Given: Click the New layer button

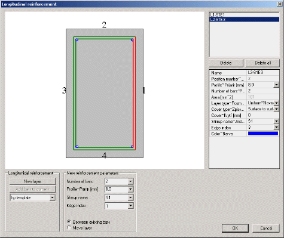Looking at the screenshot, I should 32,181.
